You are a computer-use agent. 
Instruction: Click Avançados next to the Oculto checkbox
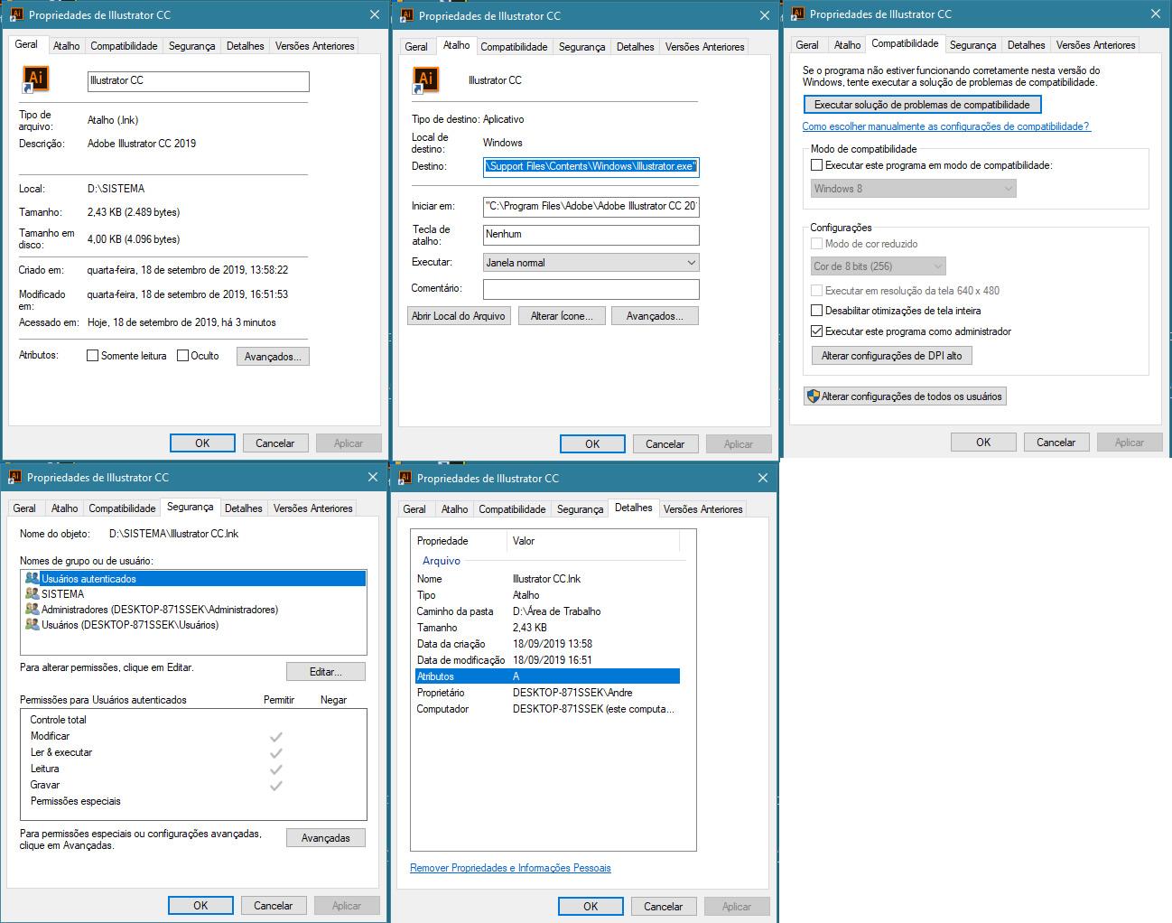click(x=273, y=357)
